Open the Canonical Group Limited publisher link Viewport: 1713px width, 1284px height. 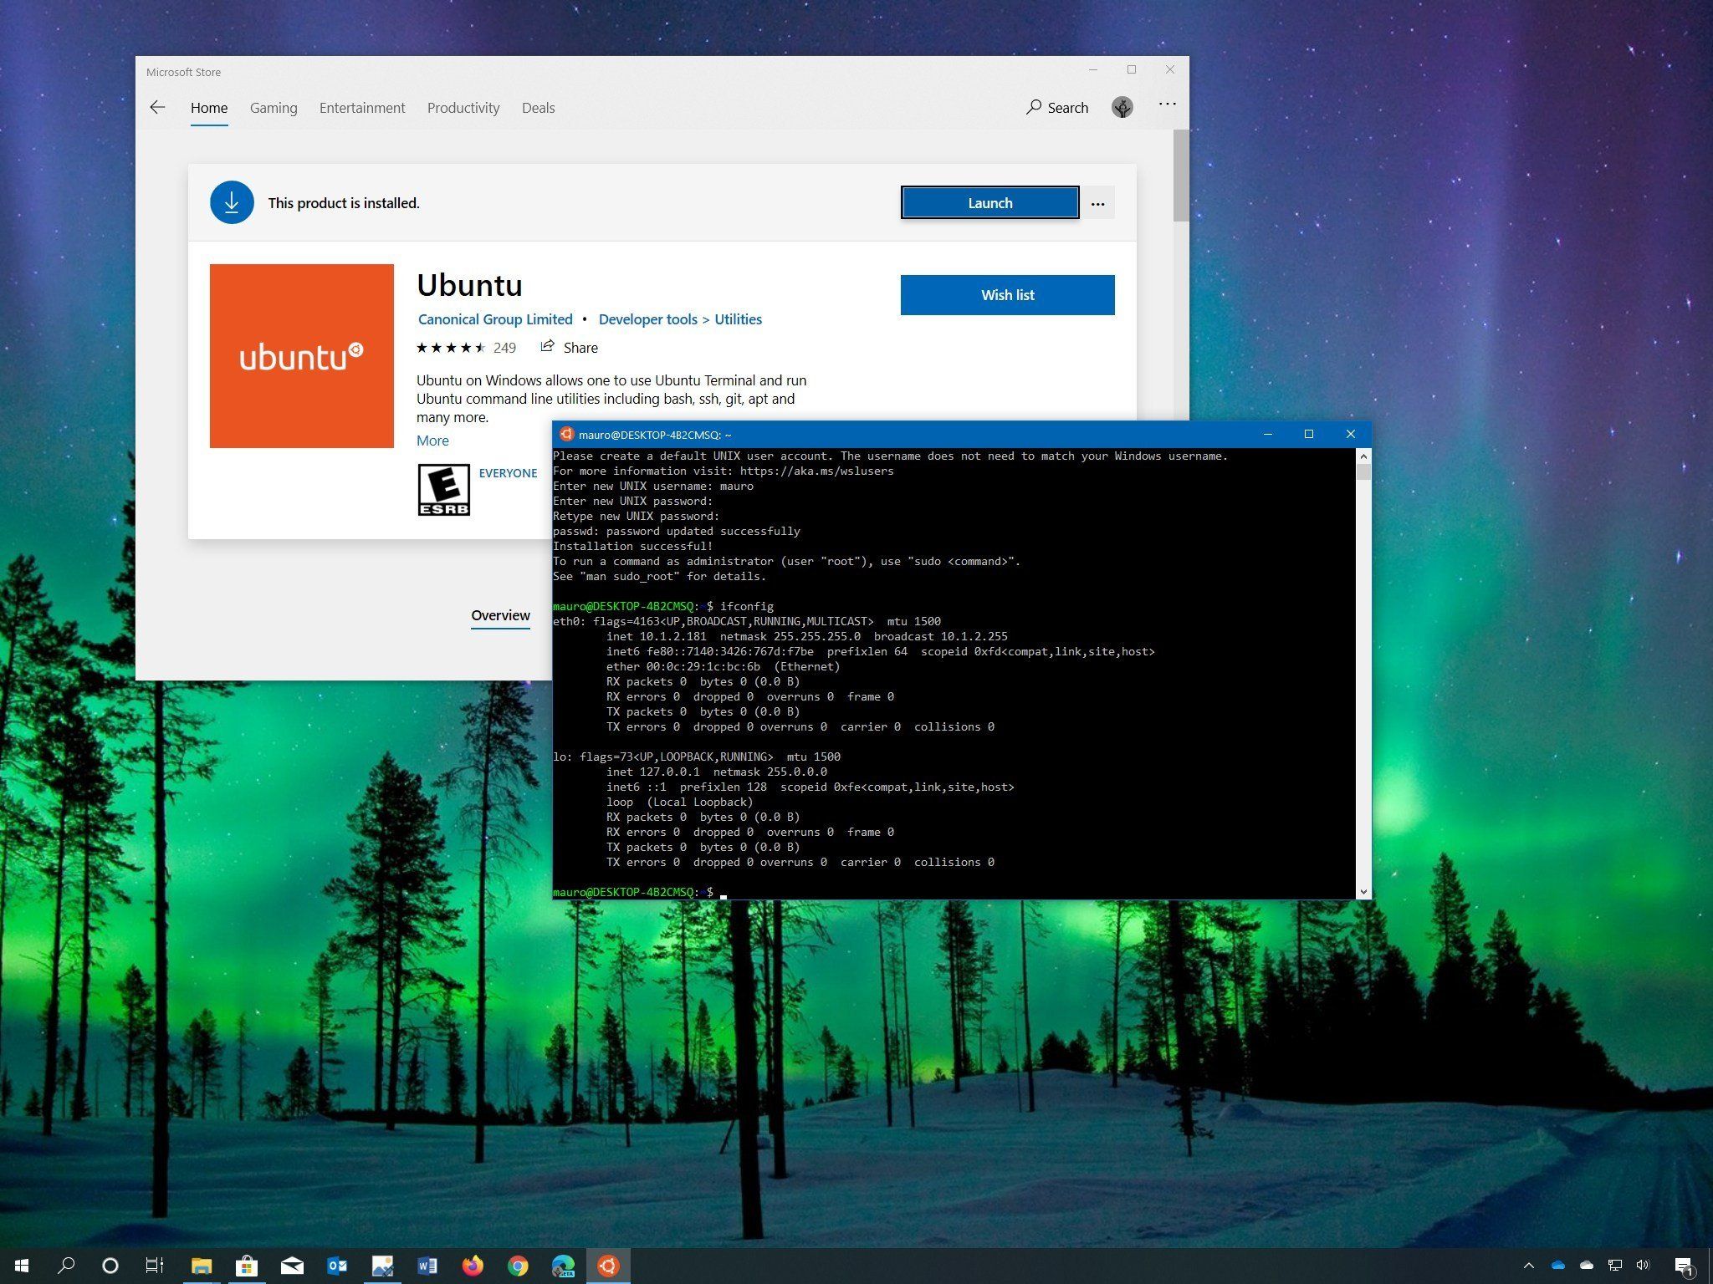tap(494, 318)
